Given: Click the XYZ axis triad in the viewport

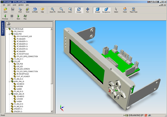Looking at the screenshot, I should 62,108.
